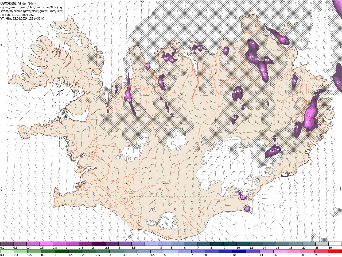This screenshot has width=342, height=257.
Task: Select the bright pink snow swatch from 0.5 to 0.8
Action: pos(46,244)
